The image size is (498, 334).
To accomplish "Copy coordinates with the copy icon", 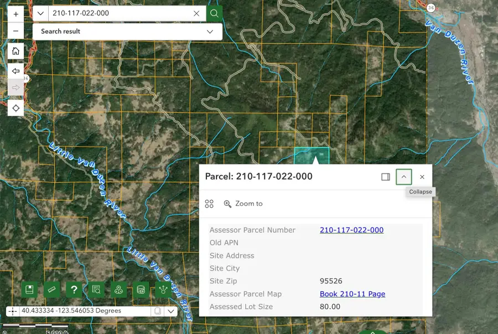I will click(x=158, y=311).
